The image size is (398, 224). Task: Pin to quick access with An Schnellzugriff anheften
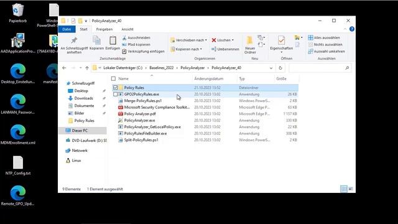tap(74, 45)
